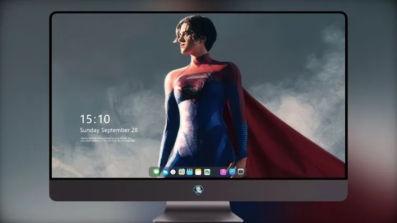
Task: Open the Weather app in the dock
Action: [x=165, y=172]
